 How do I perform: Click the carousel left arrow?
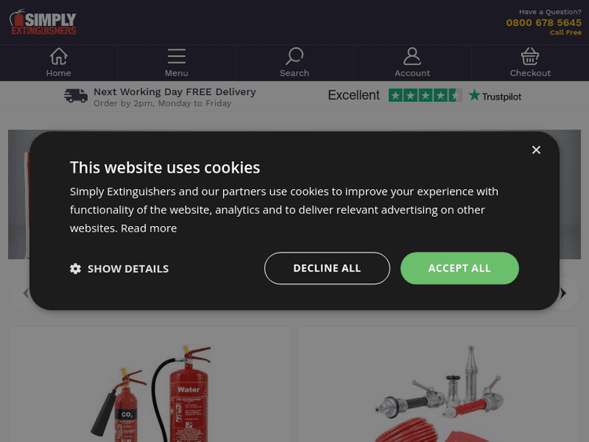[x=24, y=294]
